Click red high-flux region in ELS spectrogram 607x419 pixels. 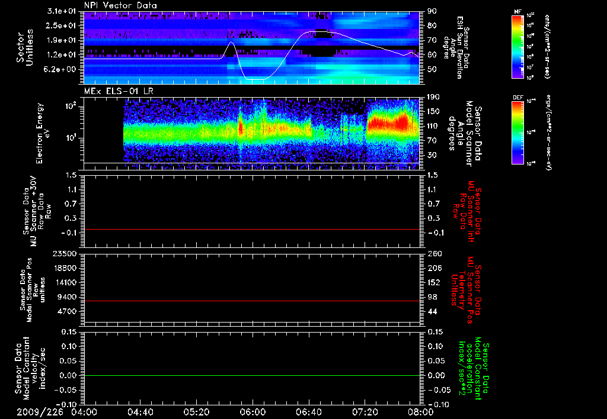pyautogui.click(x=387, y=124)
